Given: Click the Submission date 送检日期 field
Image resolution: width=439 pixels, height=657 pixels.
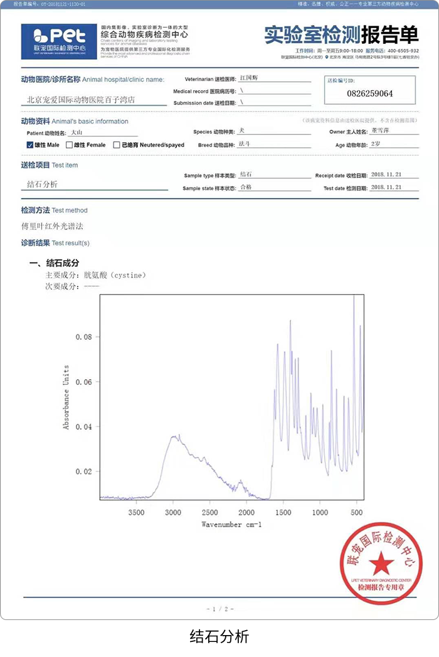Looking at the screenshot, I should (x=275, y=103).
